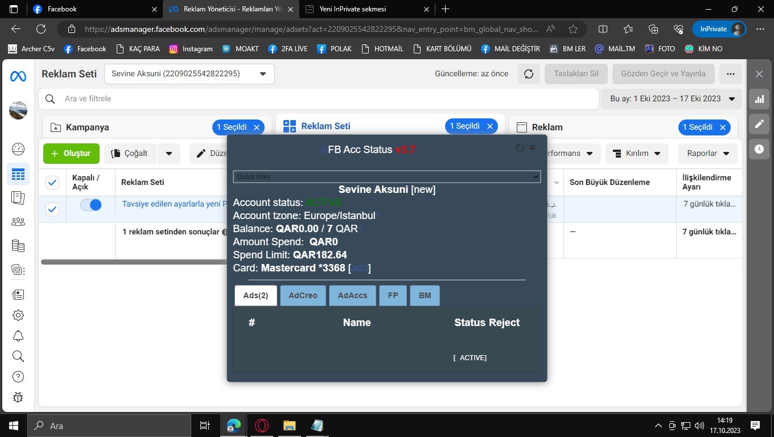The height and width of the screenshot is (437, 774).
Task: Open the date range picker Bu ay
Action: 672,98
